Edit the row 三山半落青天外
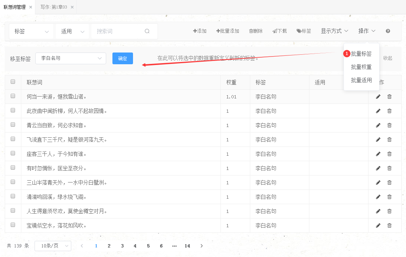406x257 pixels. point(378,183)
